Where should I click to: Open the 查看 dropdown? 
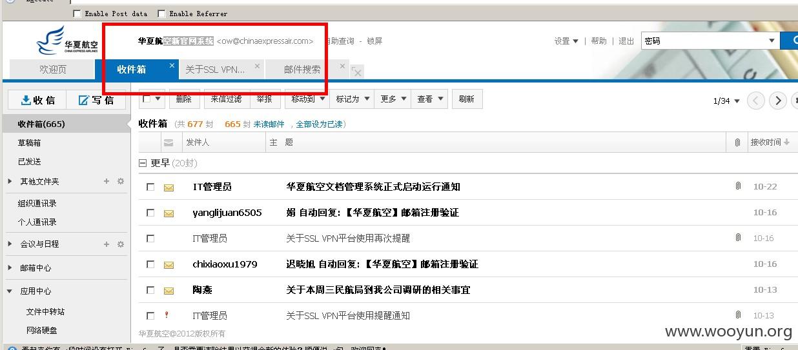click(x=430, y=99)
